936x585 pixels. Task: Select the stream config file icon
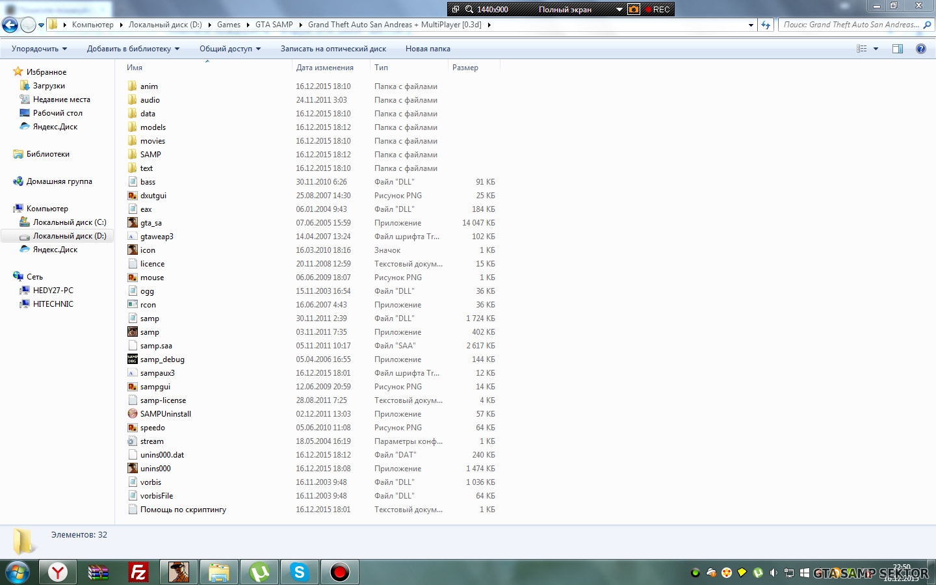click(133, 441)
